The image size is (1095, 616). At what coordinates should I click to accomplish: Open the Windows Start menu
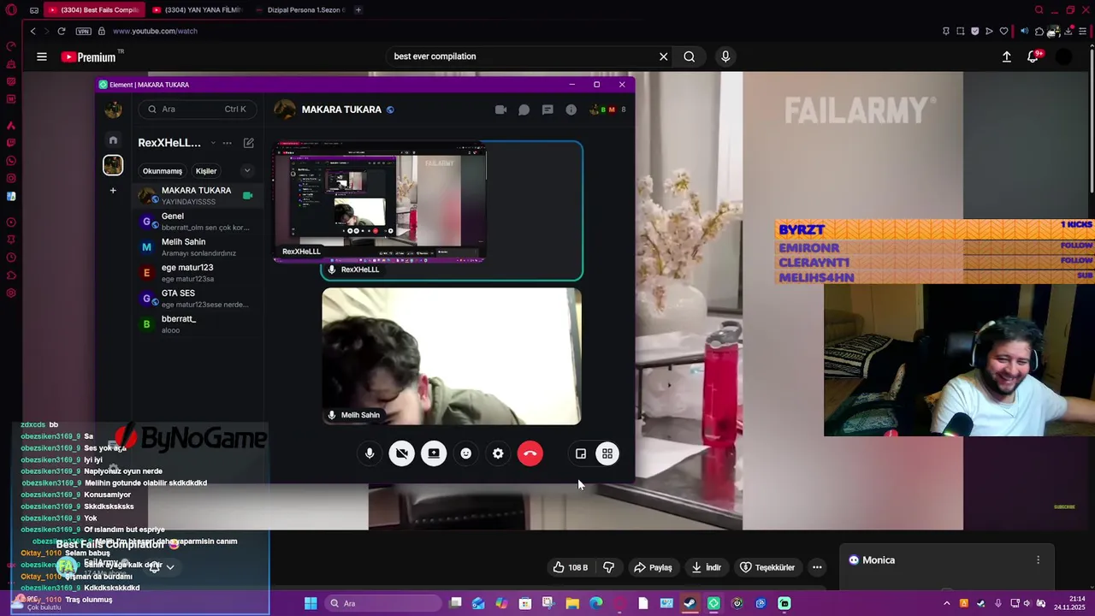(311, 603)
